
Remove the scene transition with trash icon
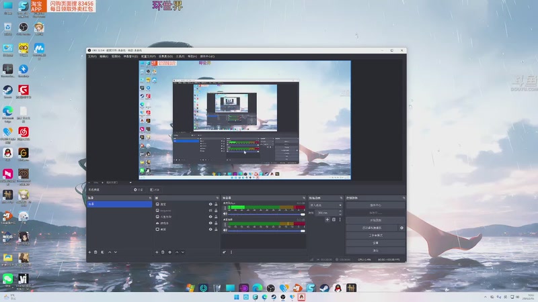pyautogui.click(x=334, y=220)
